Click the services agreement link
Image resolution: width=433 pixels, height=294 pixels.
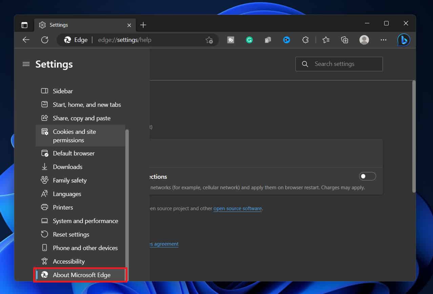(x=164, y=244)
